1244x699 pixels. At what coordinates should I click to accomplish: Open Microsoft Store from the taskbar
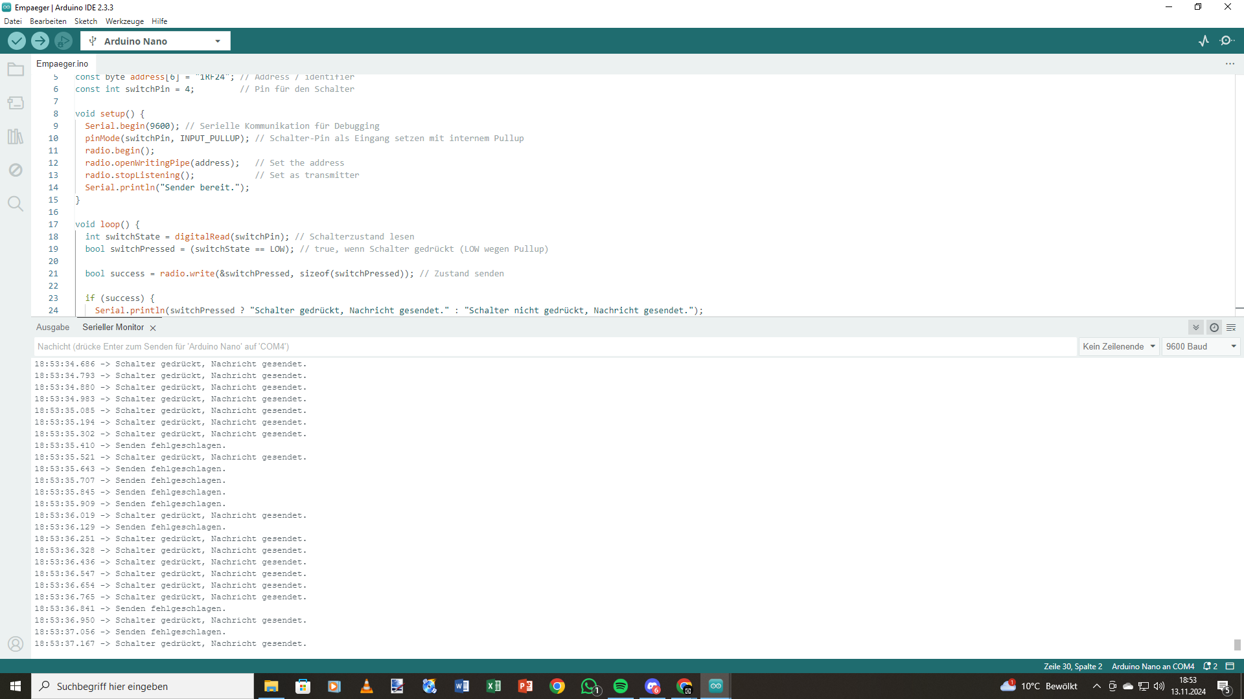click(303, 686)
